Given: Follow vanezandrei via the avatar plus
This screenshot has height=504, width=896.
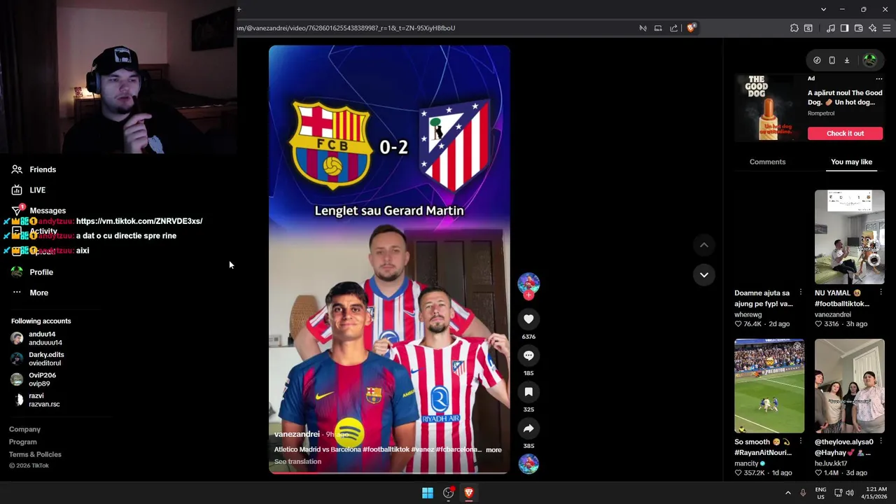Looking at the screenshot, I should point(528,295).
